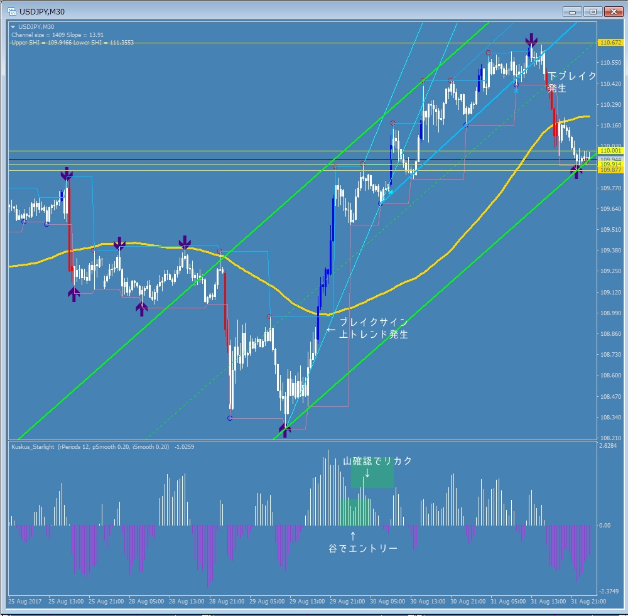Click the green highlighted rectangle in the indicator panel
This screenshot has width=628, height=616.
click(x=372, y=477)
